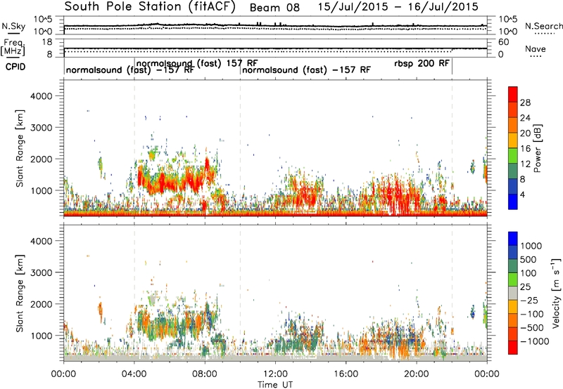563x389 pixels.
Task: Click the "60" tick label beside Nave
Action: [503, 42]
